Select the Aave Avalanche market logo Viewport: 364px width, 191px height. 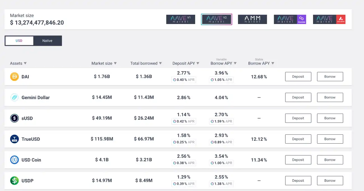329,19
